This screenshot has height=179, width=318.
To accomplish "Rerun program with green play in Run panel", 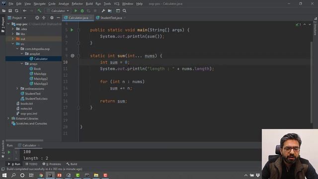I will point(9,152).
